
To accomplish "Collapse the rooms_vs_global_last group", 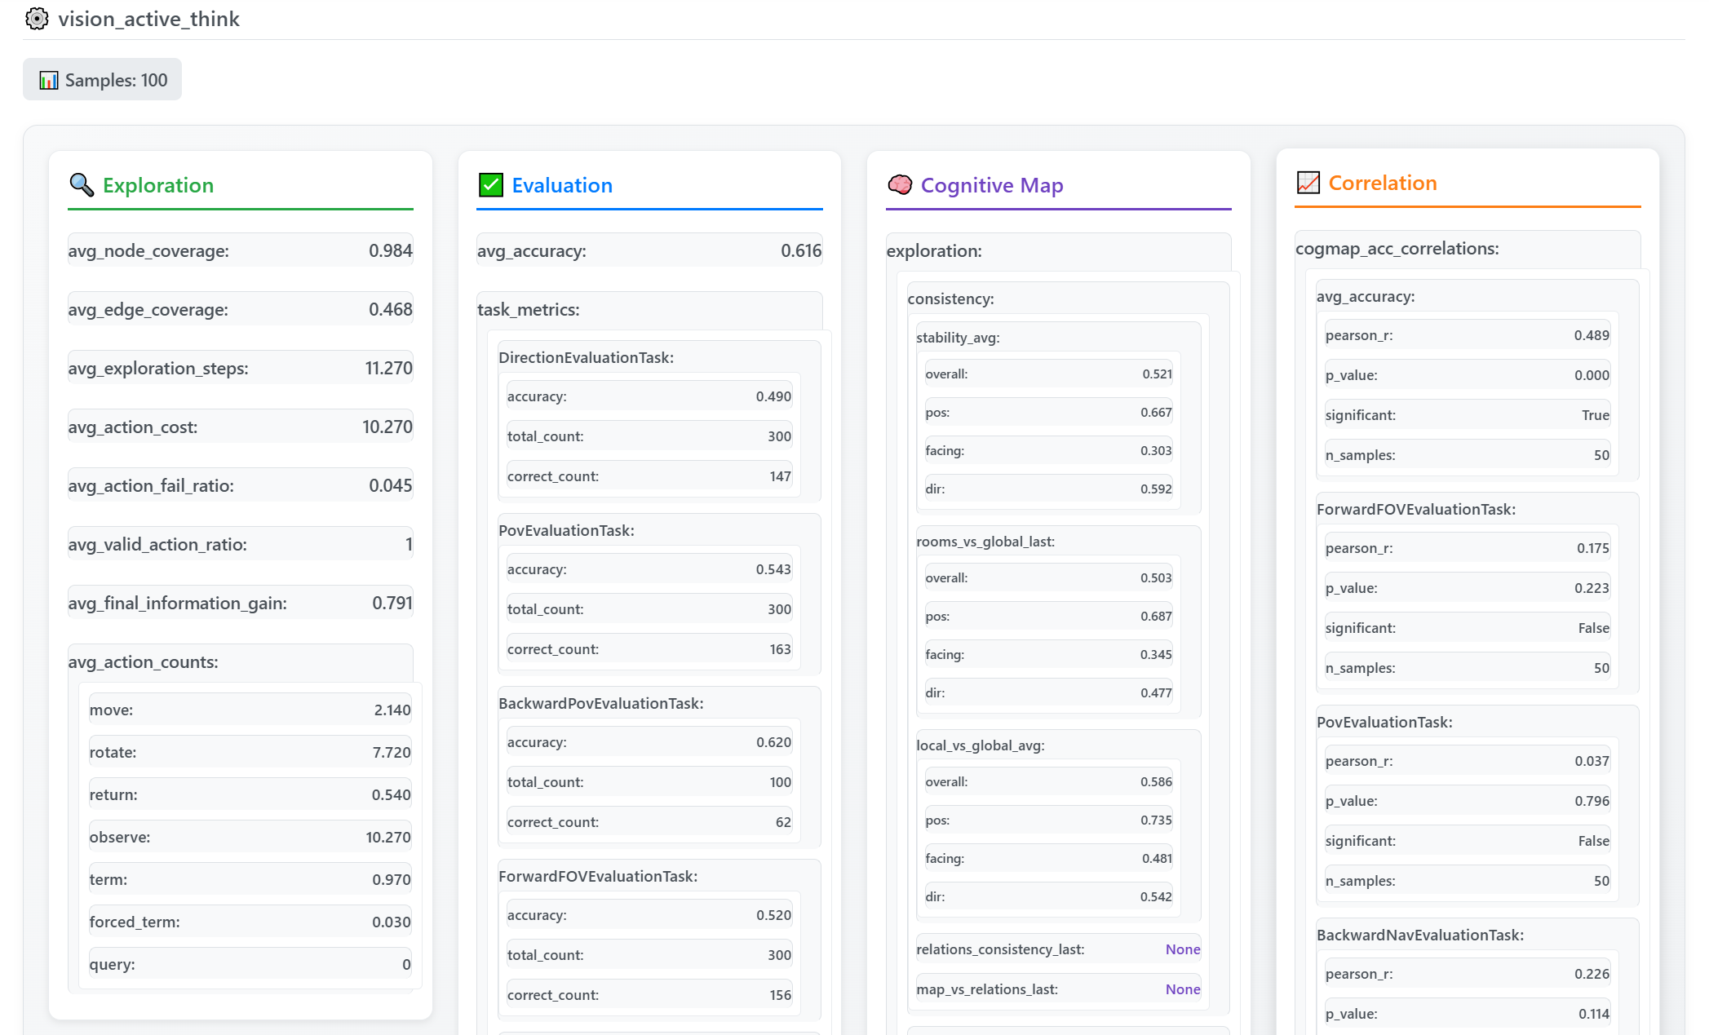I will (985, 542).
